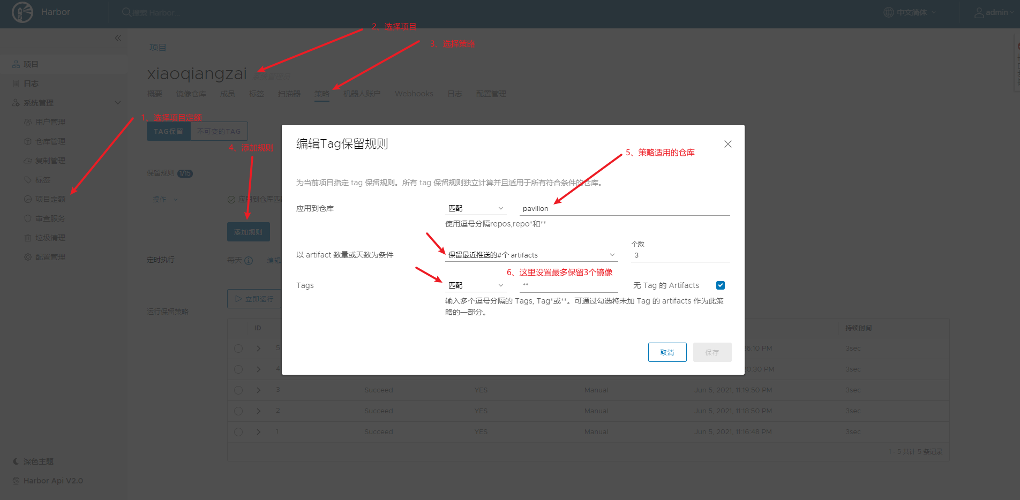Click the repository field containing pavilion
This screenshot has width=1020, height=500.
[625, 208]
